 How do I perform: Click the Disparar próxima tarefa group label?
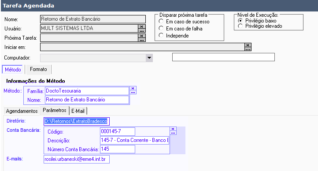pos(183,15)
